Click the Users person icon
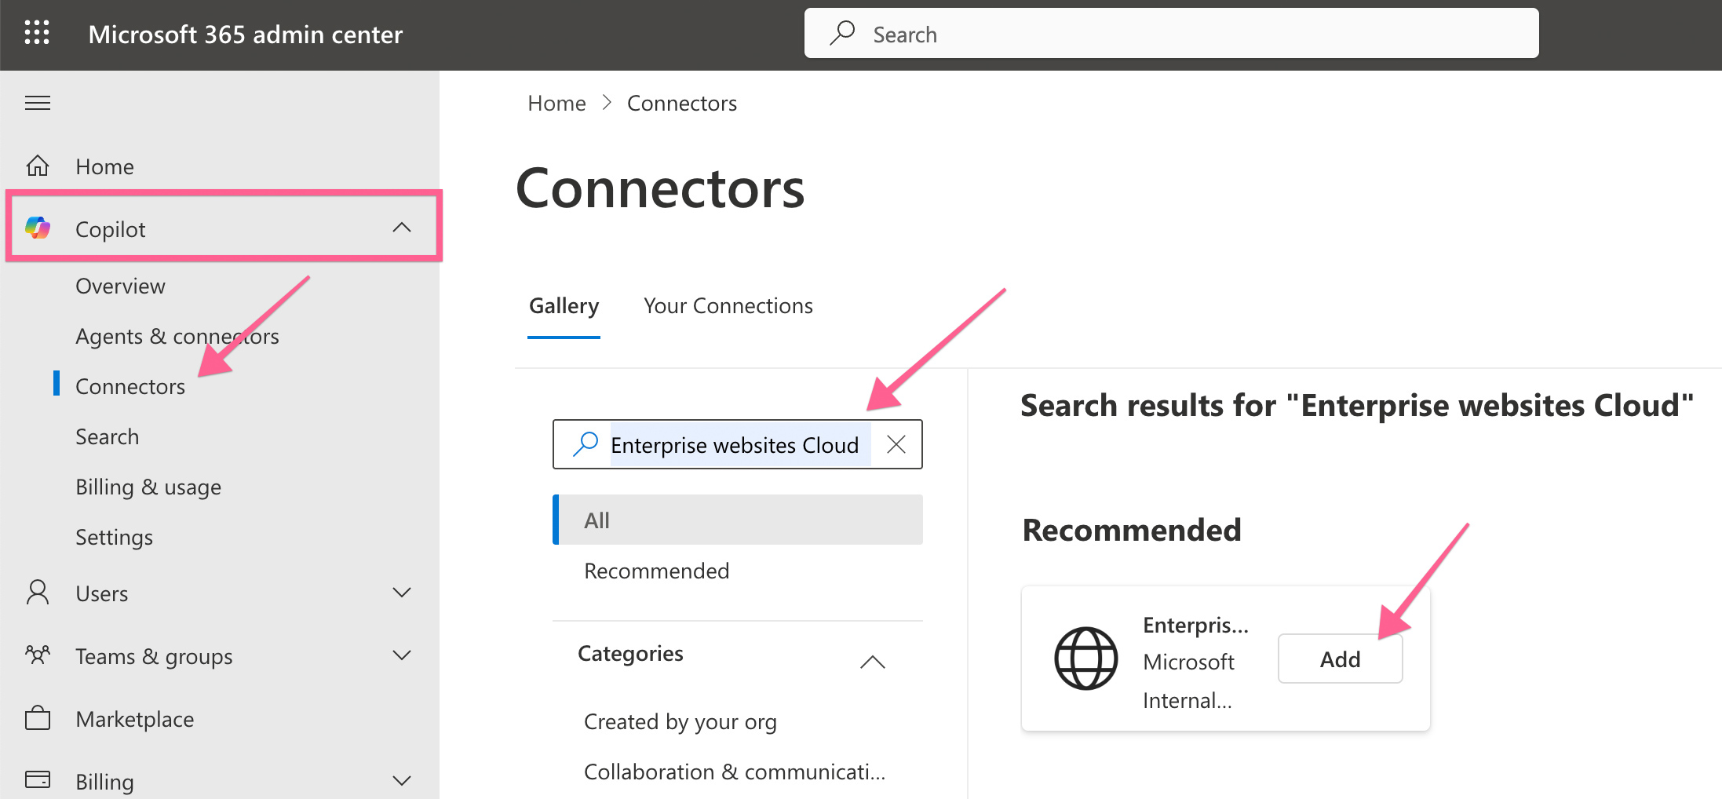Screen dimensions: 1722x799 pos(38,593)
